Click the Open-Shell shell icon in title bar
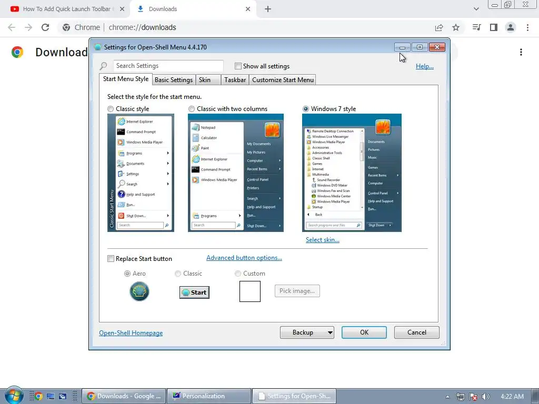This screenshot has height=404, width=539. pos(98,47)
